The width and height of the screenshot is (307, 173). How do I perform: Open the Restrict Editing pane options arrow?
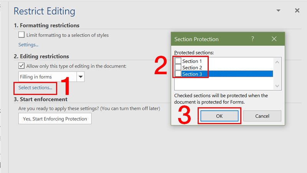pyautogui.click(x=278, y=11)
